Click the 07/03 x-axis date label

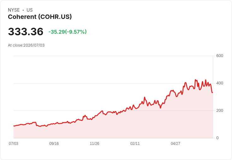pos(14,143)
